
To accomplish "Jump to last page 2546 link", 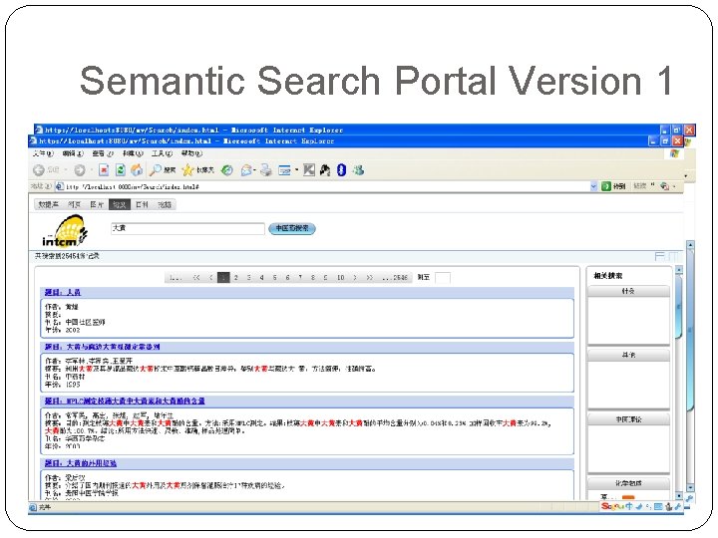I will [x=395, y=277].
